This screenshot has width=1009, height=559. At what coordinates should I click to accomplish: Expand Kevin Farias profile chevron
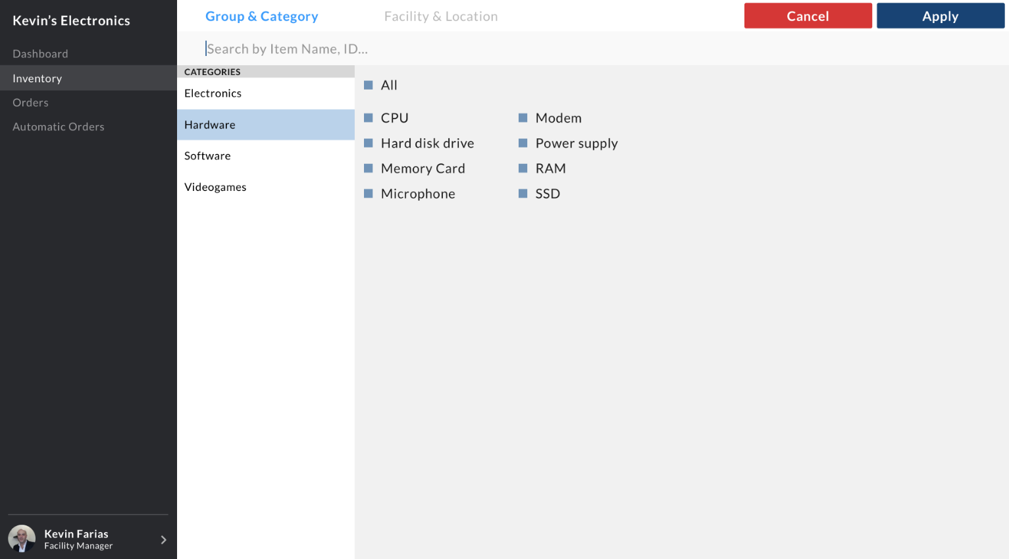tap(163, 540)
